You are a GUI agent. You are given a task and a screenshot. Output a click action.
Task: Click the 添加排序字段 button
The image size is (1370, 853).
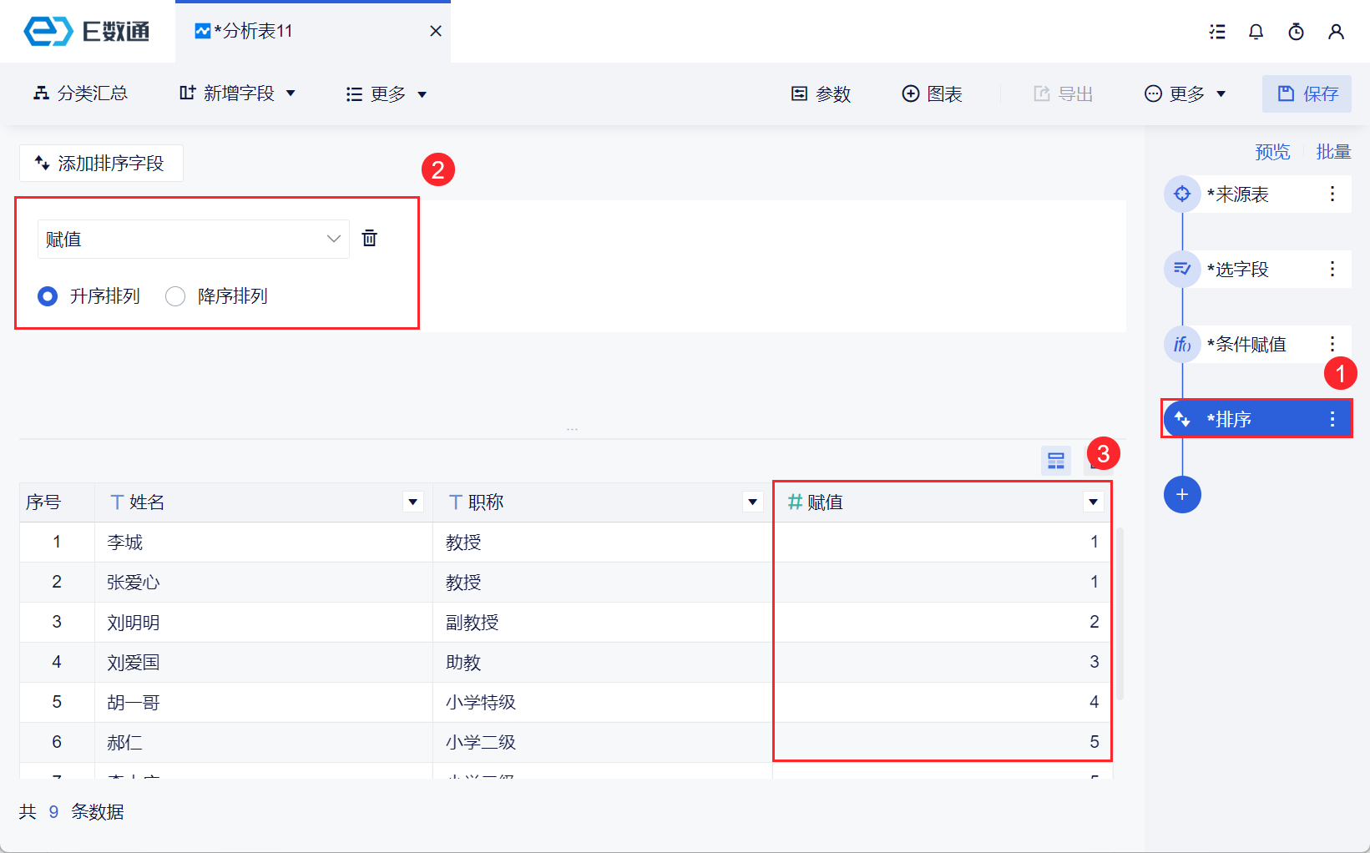pyautogui.click(x=101, y=164)
